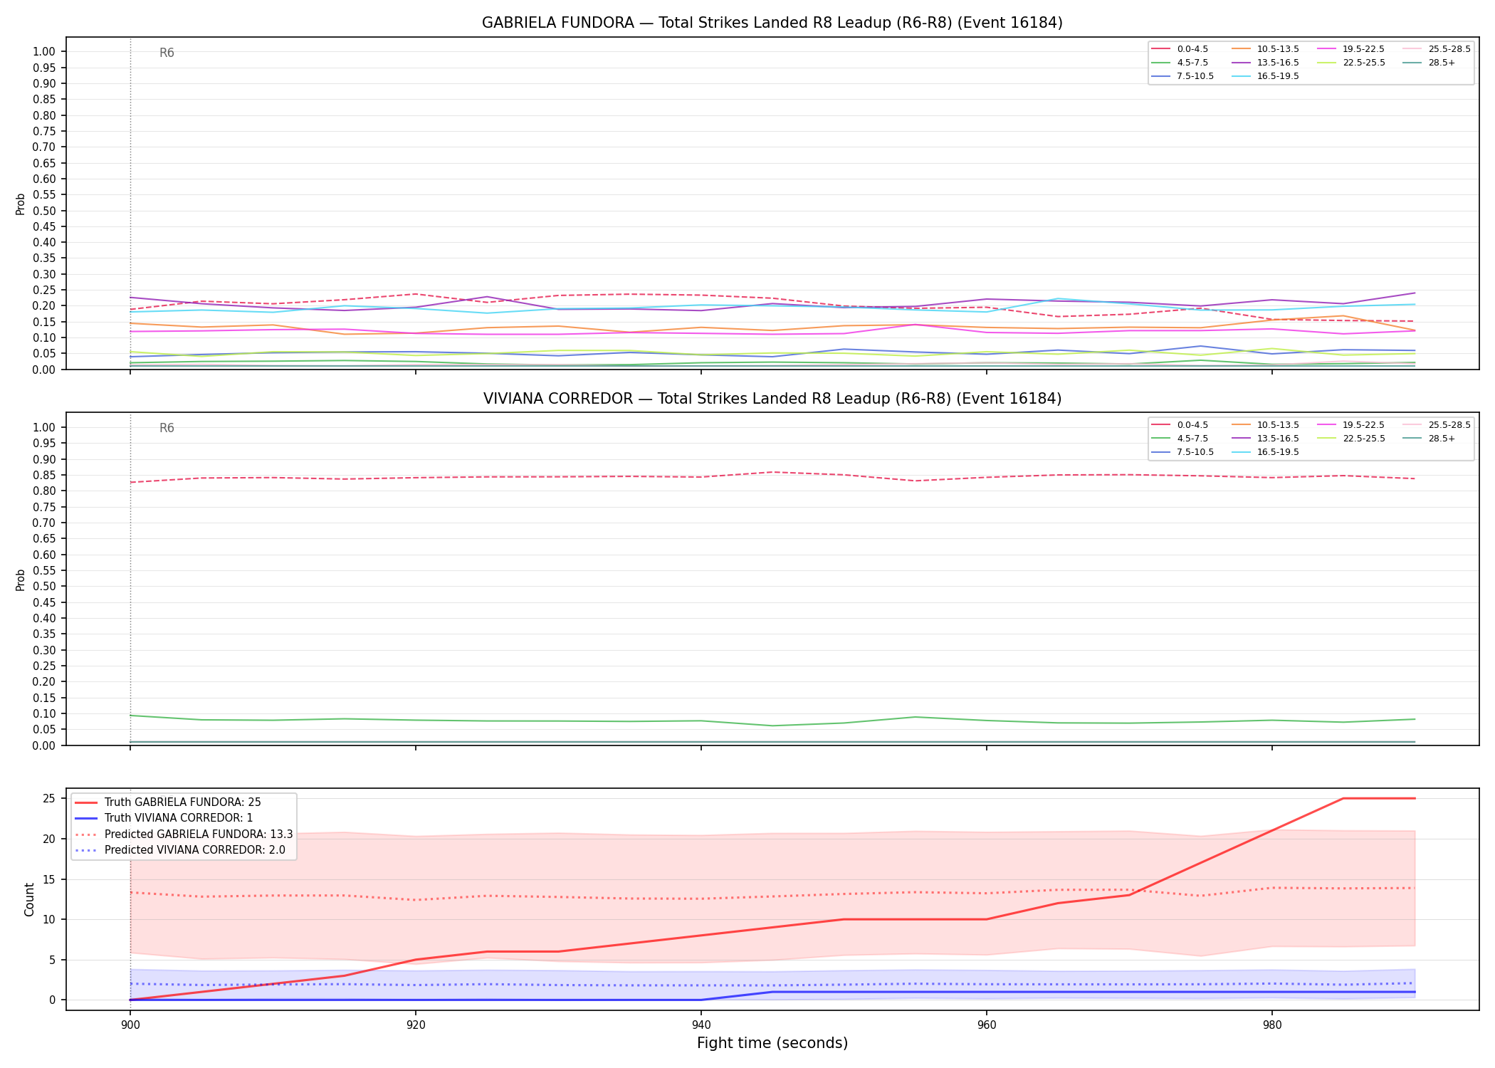Screen dimensions: 1495x1068
Task: Click the Viviana Corredor chart title
Action: pos(772,399)
